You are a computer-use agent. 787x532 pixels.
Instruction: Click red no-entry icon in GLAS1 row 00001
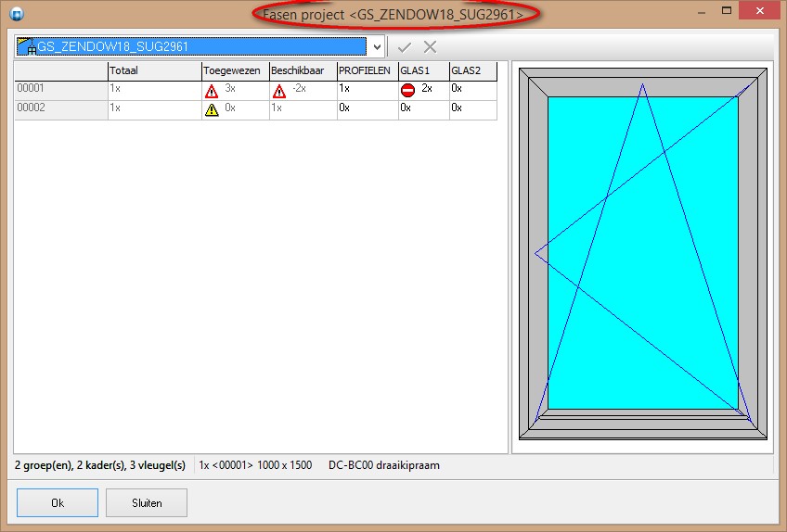408,90
